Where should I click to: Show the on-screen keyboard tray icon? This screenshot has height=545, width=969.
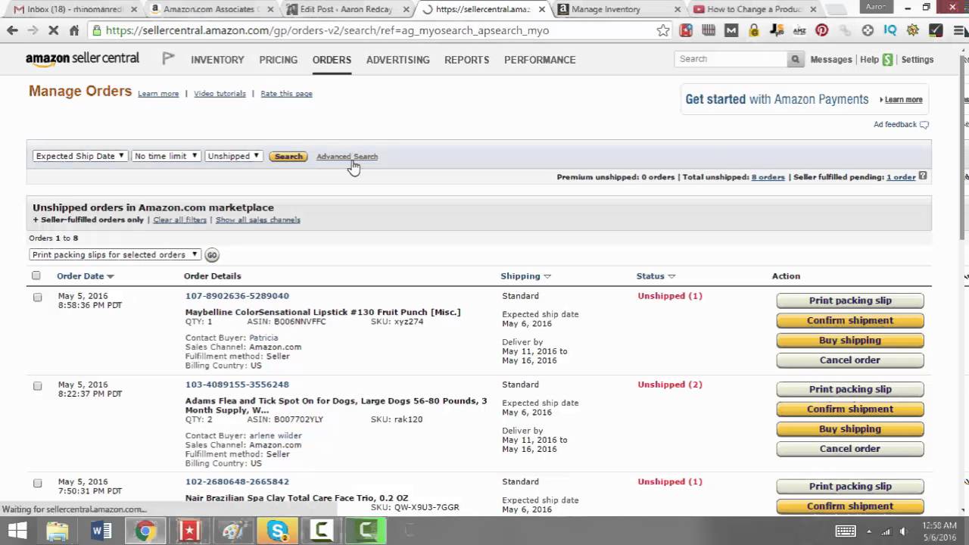pos(846,531)
